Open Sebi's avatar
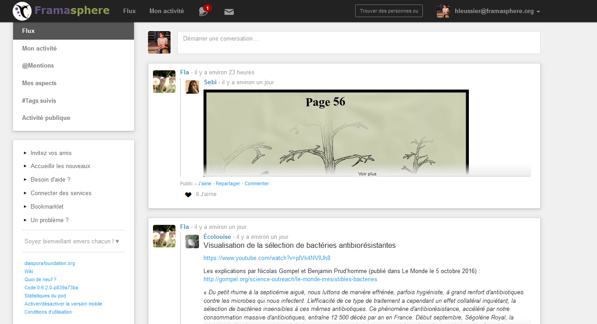The image size is (597, 324). point(192,87)
